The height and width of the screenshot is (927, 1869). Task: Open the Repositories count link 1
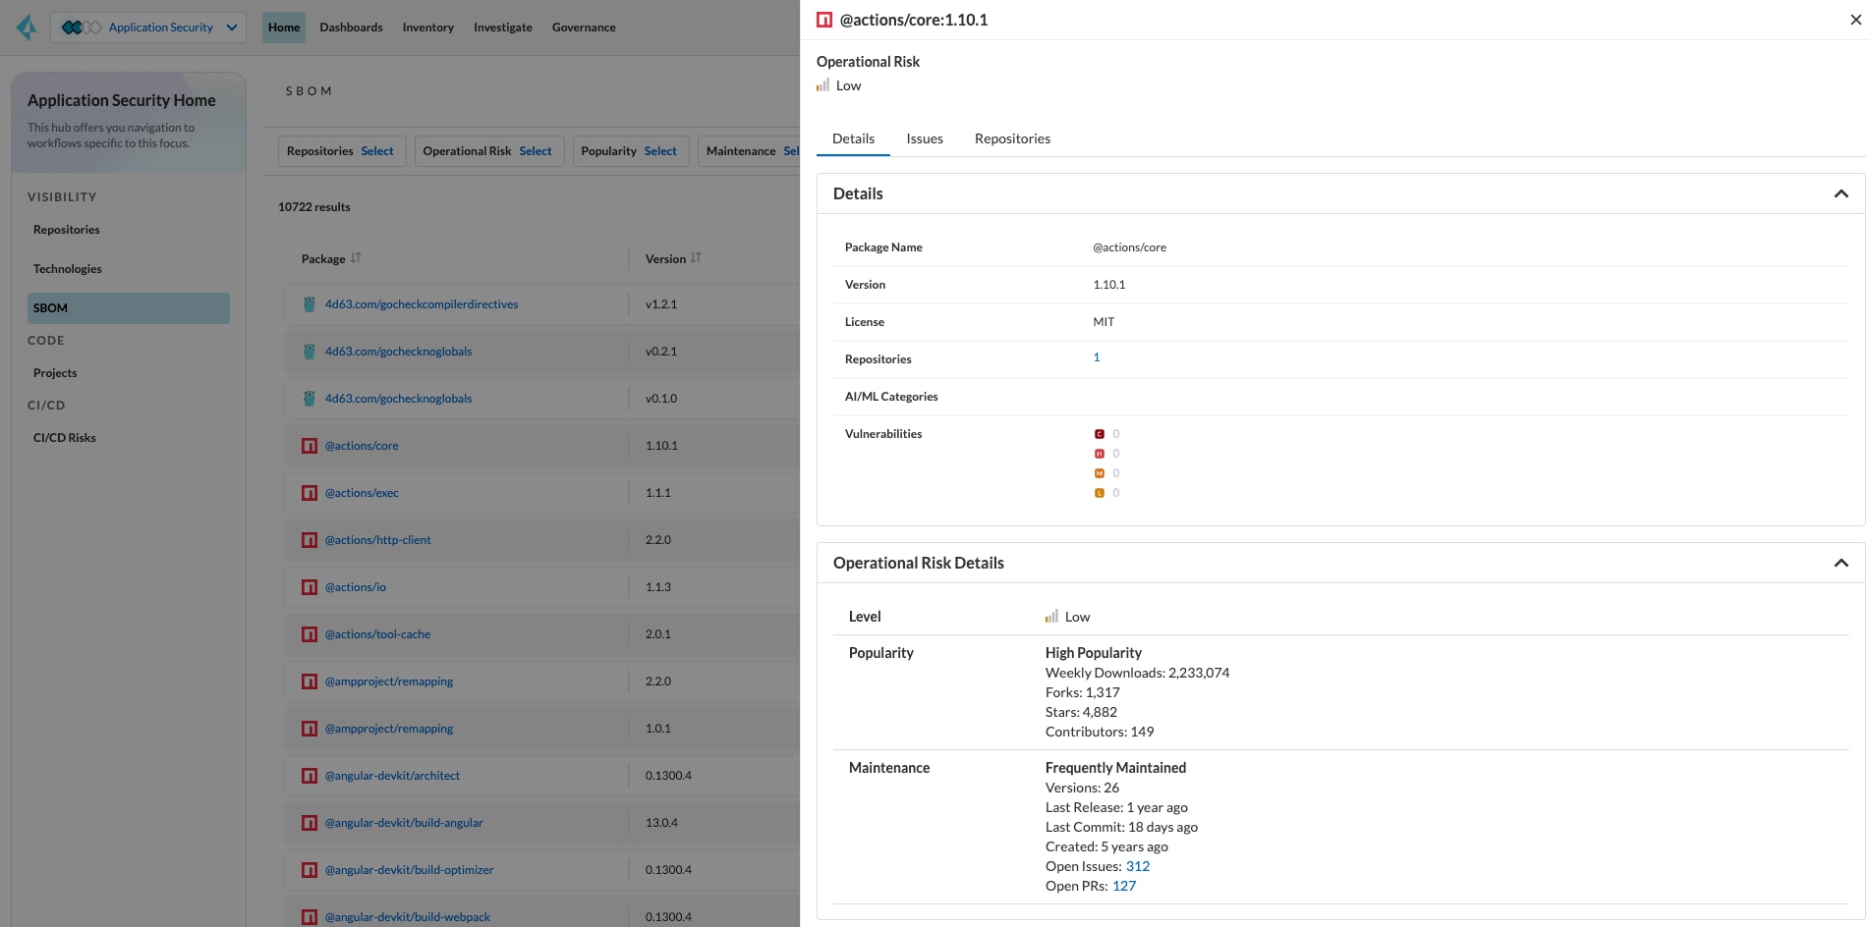pyautogui.click(x=1097, y=357)
